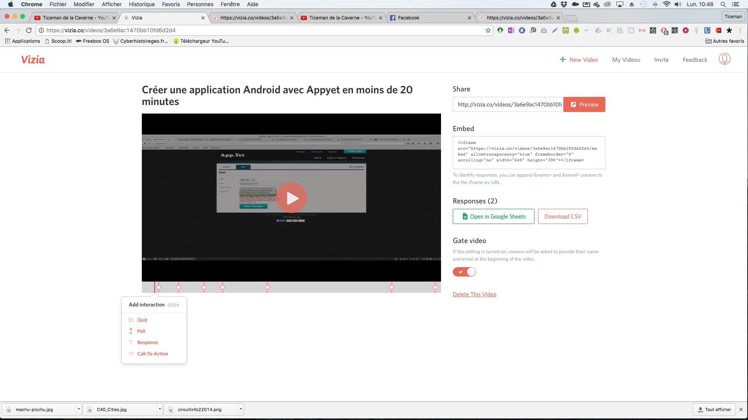The image size is (748, 420).
Task: Open the Scoop.it! bookmark
Action: click(58, 41)
